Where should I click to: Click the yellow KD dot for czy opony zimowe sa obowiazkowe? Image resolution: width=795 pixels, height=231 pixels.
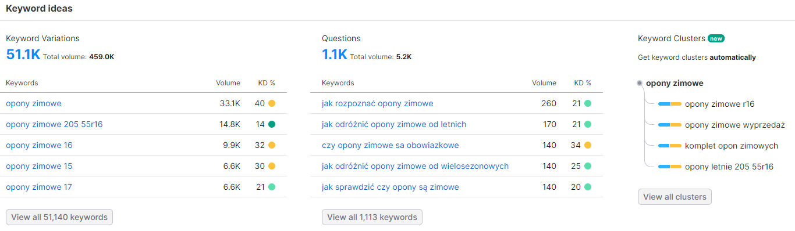click(588, 145)
